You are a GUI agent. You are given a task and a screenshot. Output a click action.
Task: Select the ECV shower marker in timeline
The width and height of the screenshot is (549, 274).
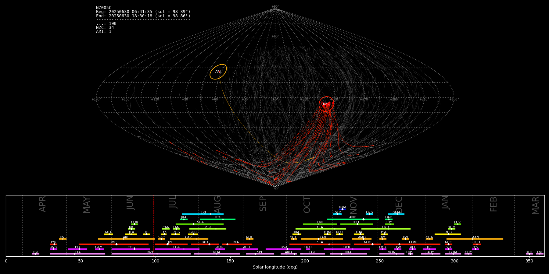pyautogui.click(x=457, y=224)
